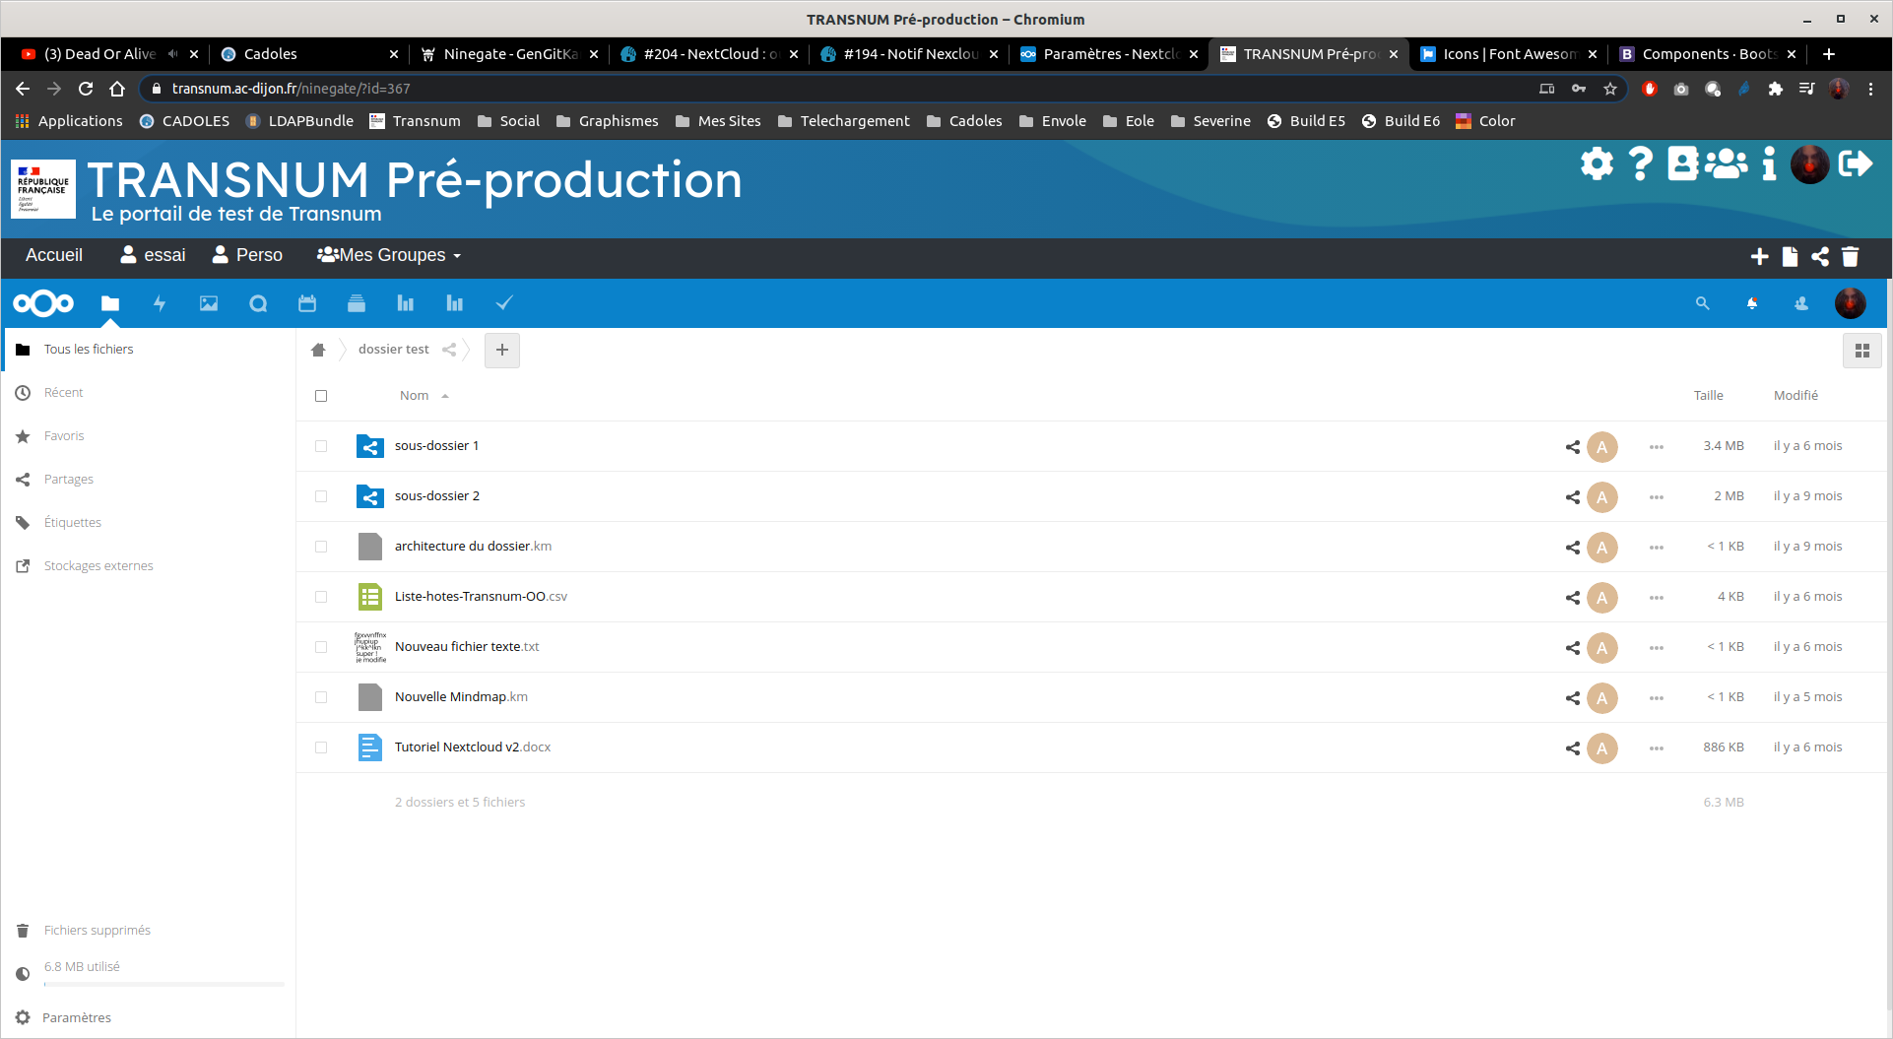
Task: Open the three-dot menu for Nouvelle Mindmap.km
Action: [1657, 698]
